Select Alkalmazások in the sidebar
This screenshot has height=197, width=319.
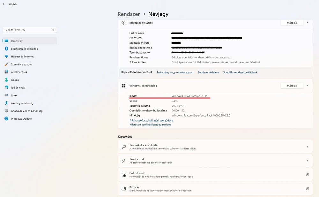(30, 72)
